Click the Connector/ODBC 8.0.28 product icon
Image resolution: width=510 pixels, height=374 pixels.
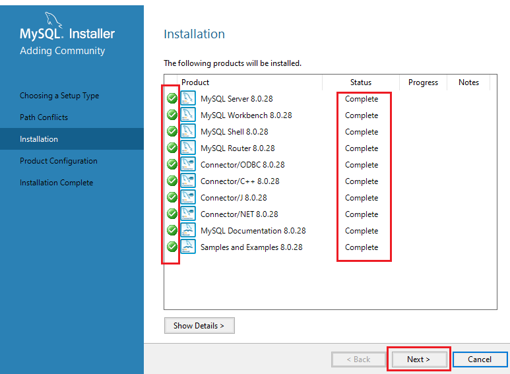(x=188, y=165)
